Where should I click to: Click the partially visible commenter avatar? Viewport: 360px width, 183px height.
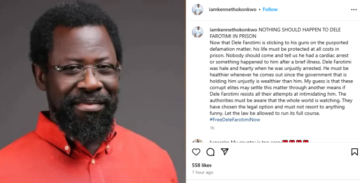[197, 141]
